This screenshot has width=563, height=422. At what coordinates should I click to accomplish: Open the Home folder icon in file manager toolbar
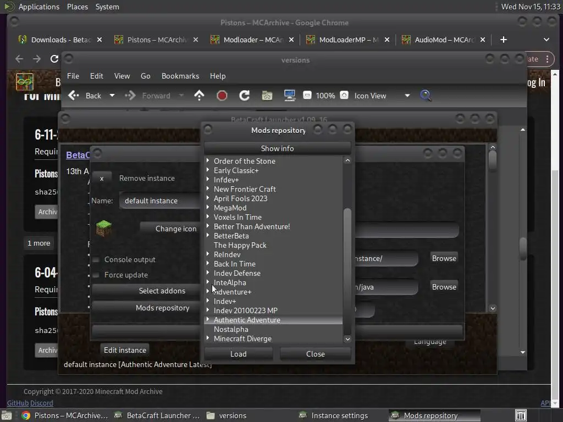coord(267,96)
